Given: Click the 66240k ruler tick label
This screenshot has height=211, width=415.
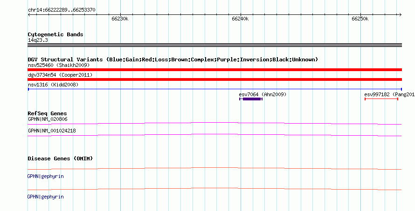Looking at the screenshot, I should (240, 19).
